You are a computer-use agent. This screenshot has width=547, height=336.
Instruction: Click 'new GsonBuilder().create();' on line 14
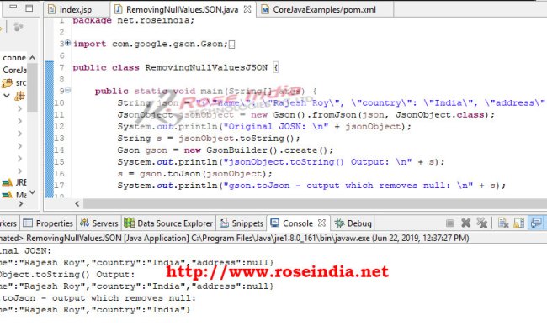pos(258,150)
